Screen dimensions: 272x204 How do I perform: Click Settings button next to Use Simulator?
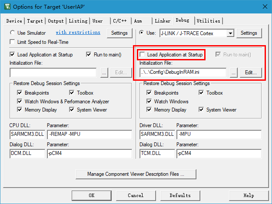tap(119, 33)
